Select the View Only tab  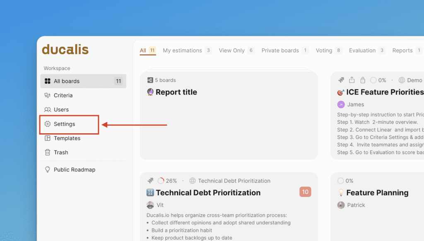click(x=231, y=50)
